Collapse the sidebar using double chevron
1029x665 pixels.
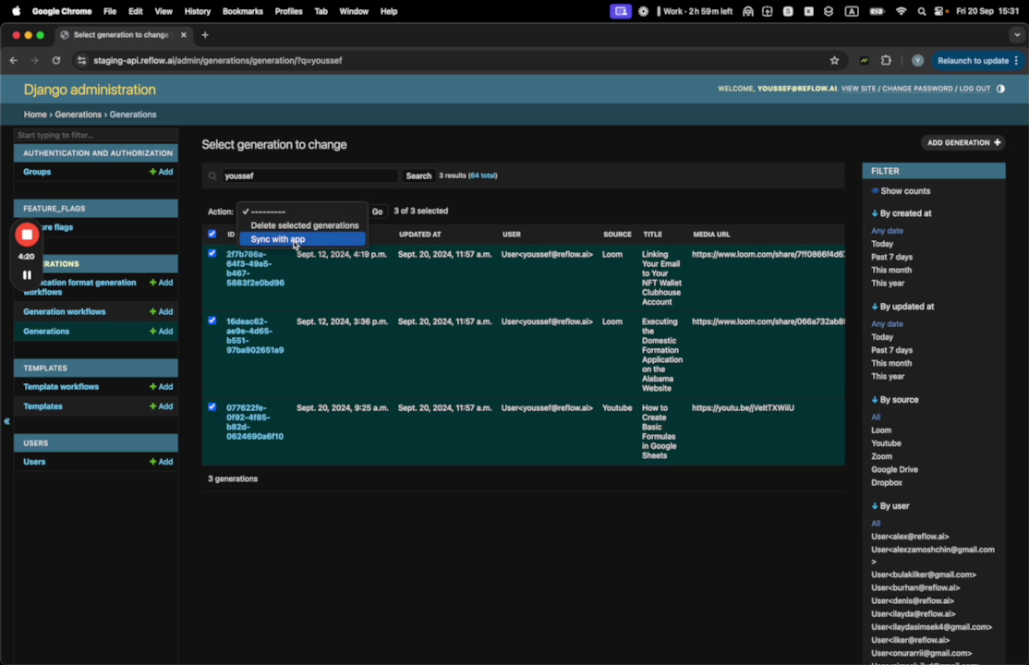pos(6,421)
